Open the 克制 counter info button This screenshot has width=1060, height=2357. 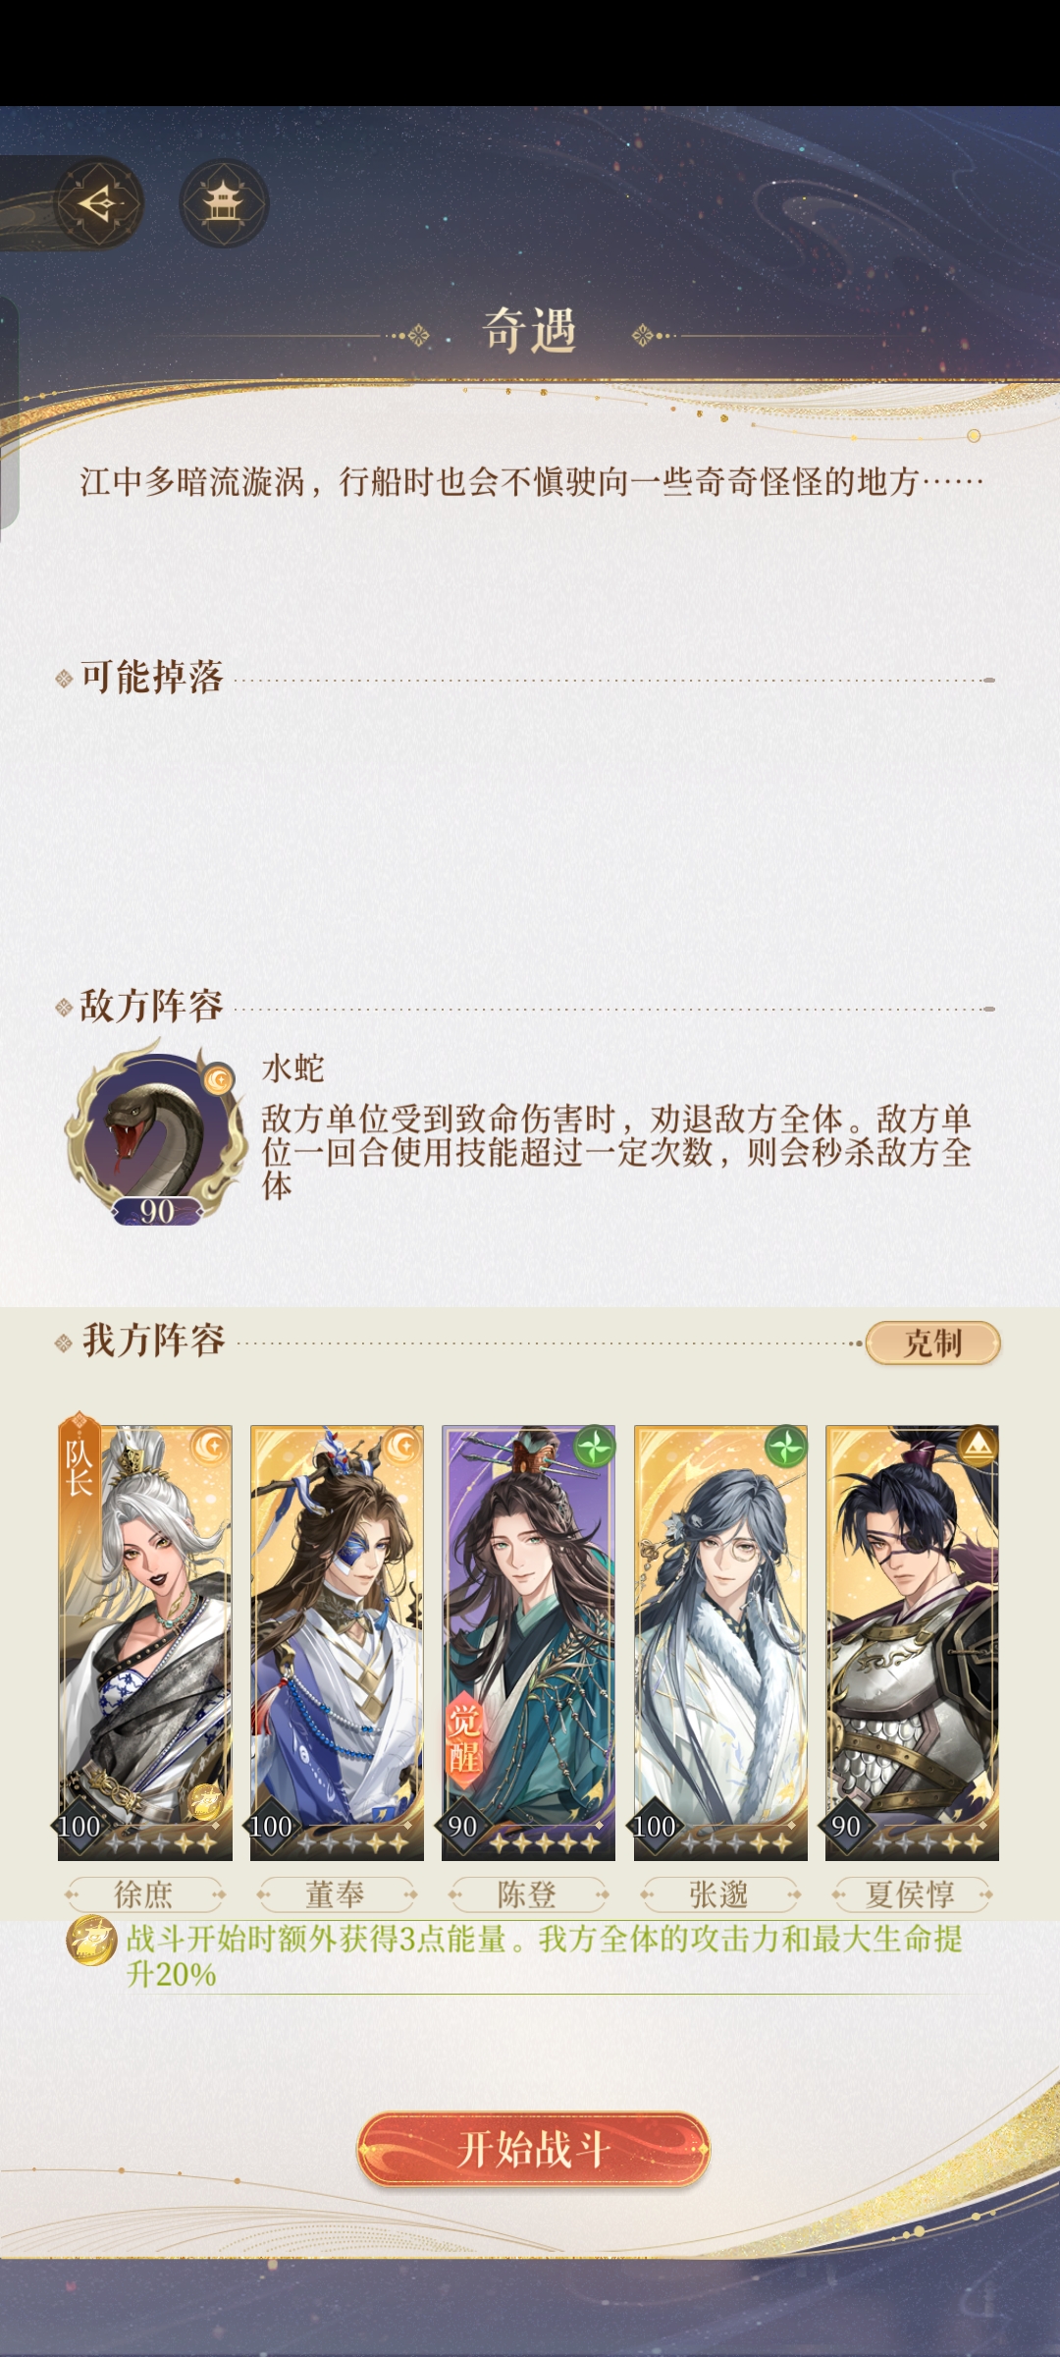(x=932, y=1343)
